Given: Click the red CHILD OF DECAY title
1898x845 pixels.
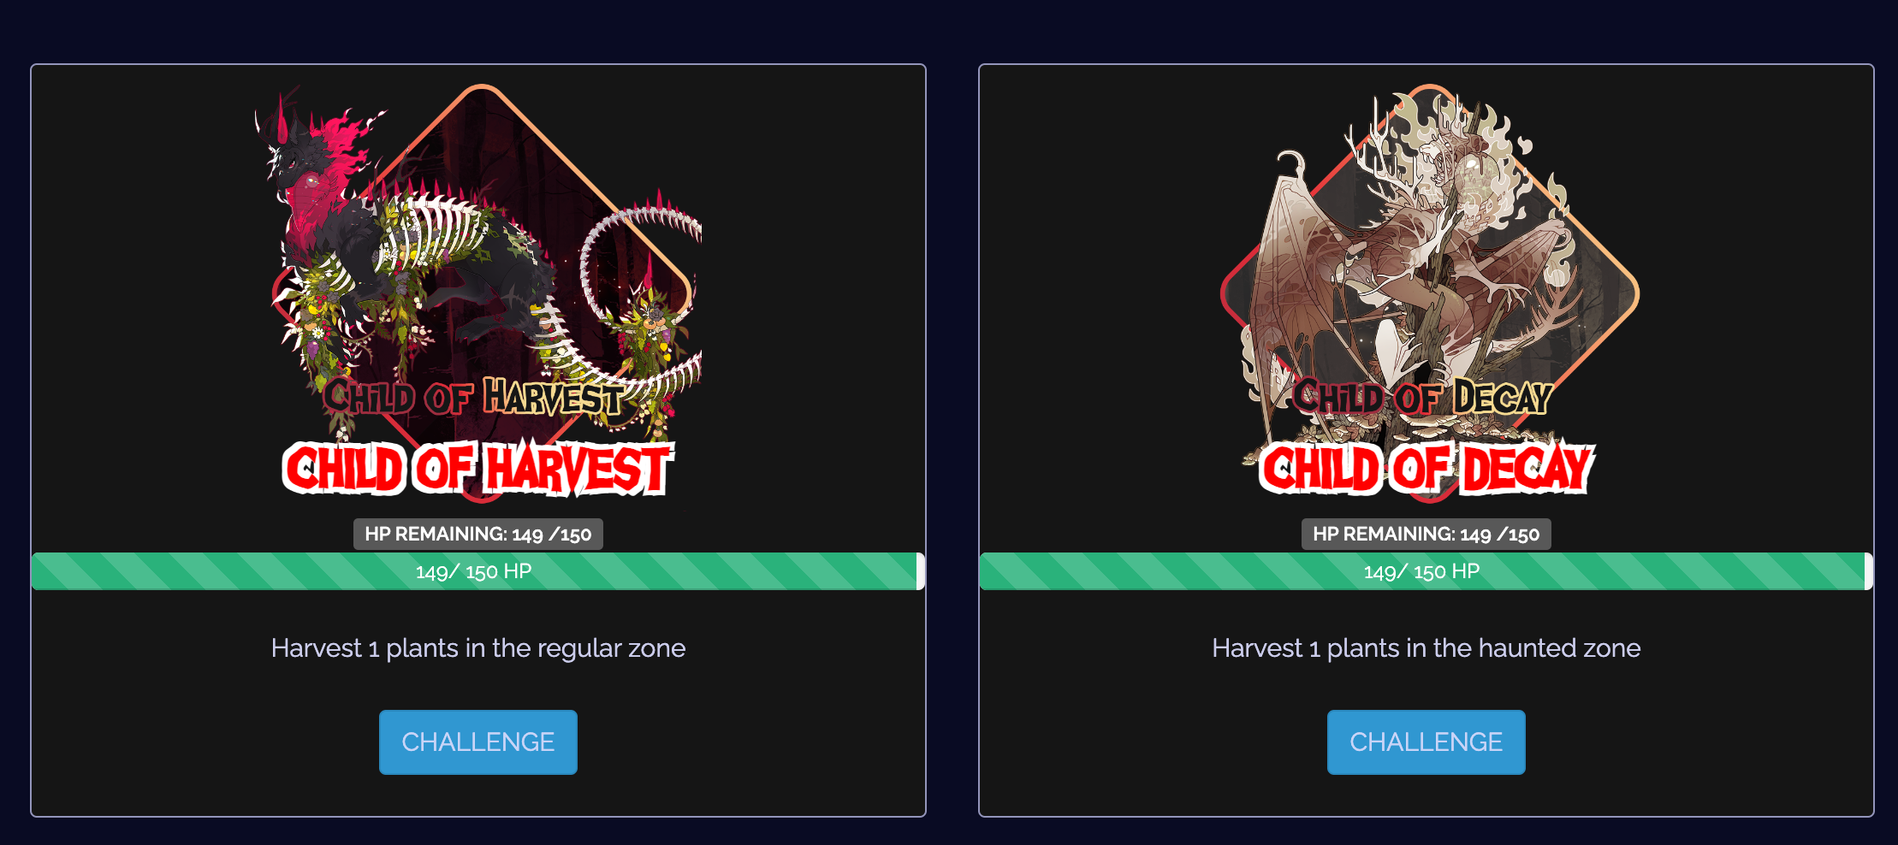Looking at the screenshot, I should click(1427, 469).
